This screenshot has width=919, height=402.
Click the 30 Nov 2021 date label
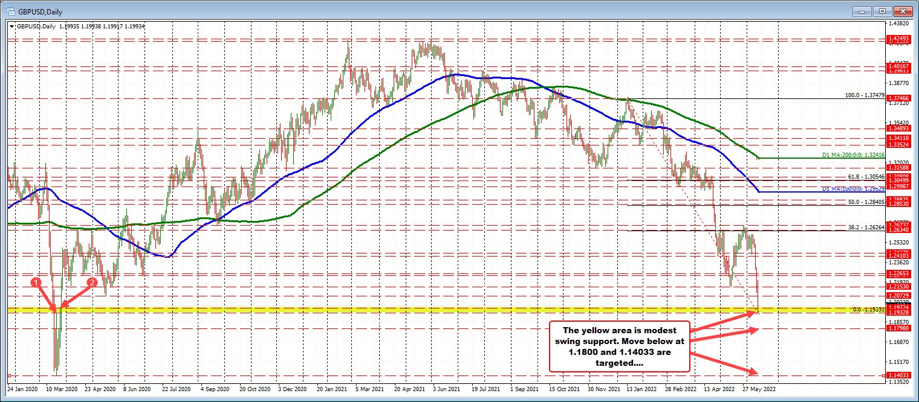603,390
